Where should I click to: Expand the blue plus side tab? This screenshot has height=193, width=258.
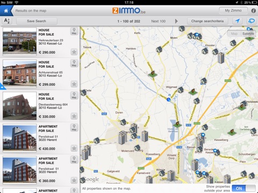point(3,87)
